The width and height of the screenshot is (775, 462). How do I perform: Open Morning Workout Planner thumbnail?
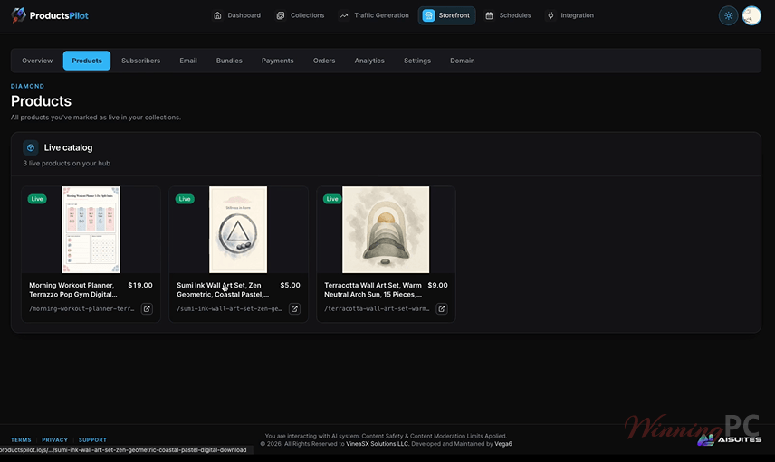pyautogui.click(x=91, y=230)
